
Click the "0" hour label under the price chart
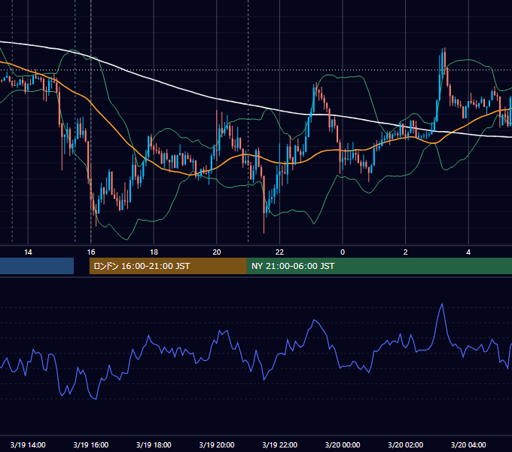(x=343, y=252)
